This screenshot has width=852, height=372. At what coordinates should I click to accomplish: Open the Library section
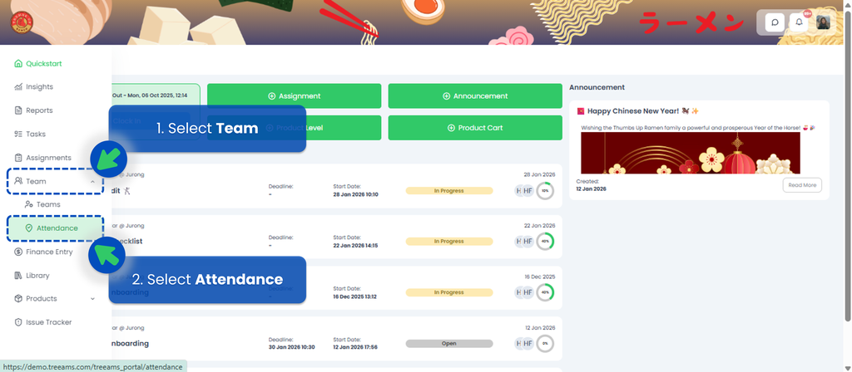37,276
